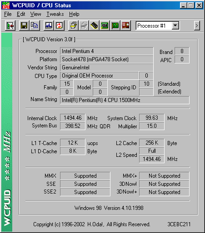Viewport: 205px width, 233px height.
Task: Click the Internal Clock value 1494.46
Action: pos(73,118)
